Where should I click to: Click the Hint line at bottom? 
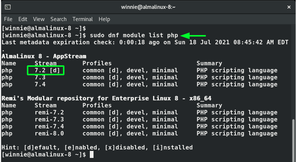tap(97, 148)
